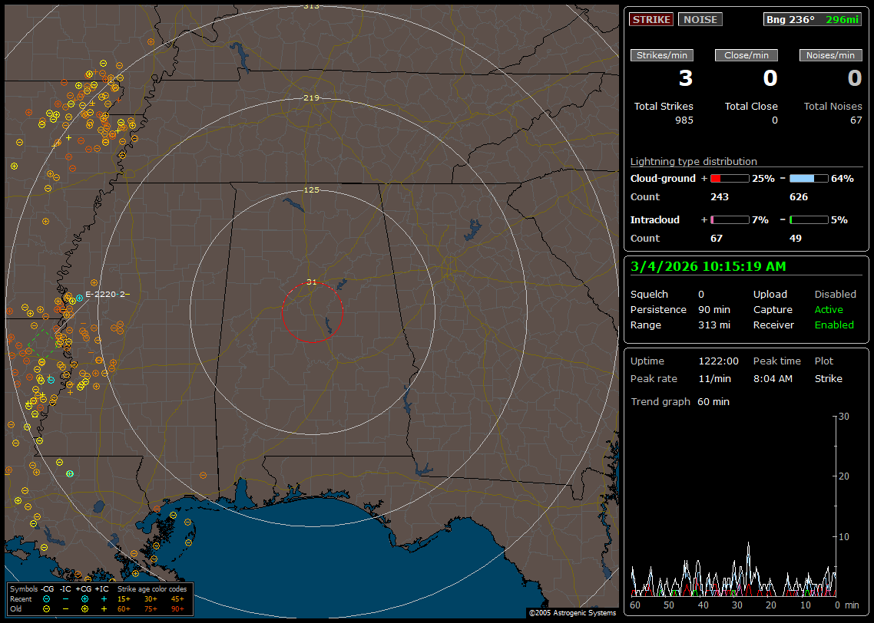Click the Old +CG yellow legend symbol
The width and height of the screenshot is (874, 623).
point(84,608)
